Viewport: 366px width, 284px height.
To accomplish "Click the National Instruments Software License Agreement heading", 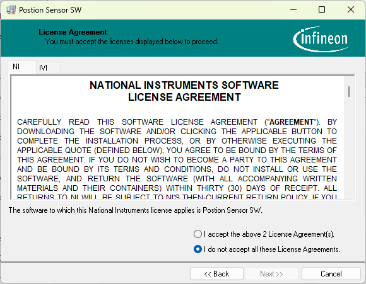I will (184, 91).
